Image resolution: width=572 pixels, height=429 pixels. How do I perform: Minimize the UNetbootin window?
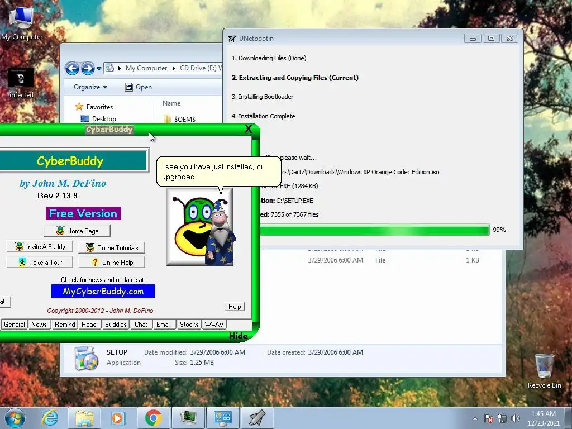click(473, 39)
